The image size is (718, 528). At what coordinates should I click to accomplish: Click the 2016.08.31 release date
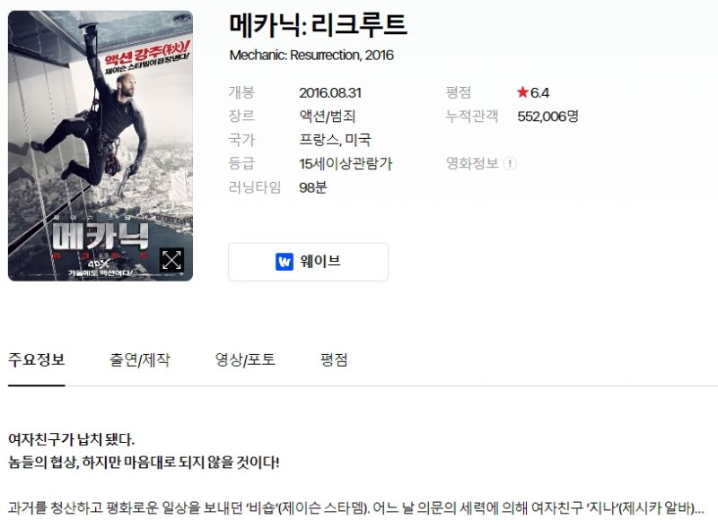pyautogui.click(x=330, y=93)
